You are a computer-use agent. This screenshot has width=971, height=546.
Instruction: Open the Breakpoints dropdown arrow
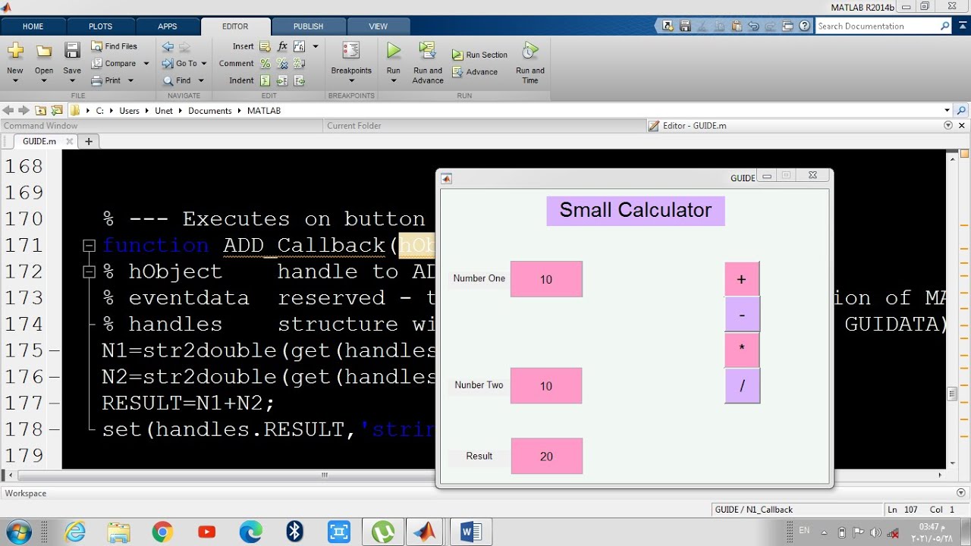[x=351, y=80]
